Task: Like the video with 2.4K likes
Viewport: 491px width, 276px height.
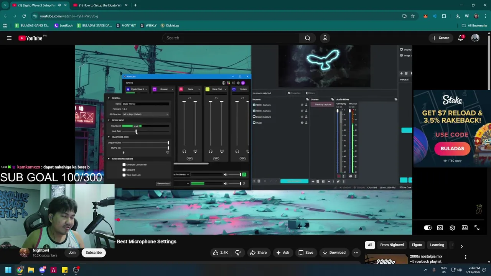Action: (x=220, y=253)
